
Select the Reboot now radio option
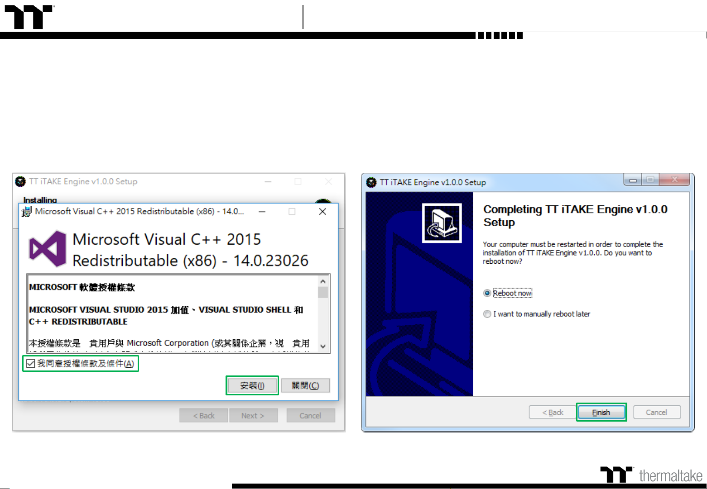tap(487, 293)
